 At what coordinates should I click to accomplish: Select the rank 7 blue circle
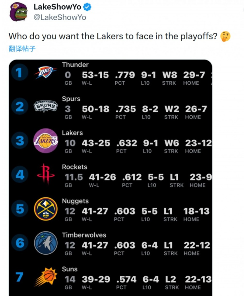coord(19,277)
